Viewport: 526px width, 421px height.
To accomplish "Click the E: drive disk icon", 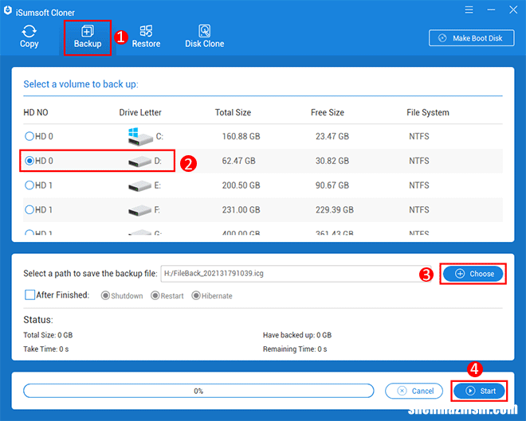I will 139,186.
